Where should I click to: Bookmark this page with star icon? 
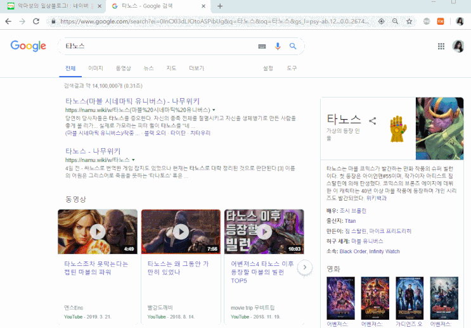pyautogui.click(x=409, y=22)
